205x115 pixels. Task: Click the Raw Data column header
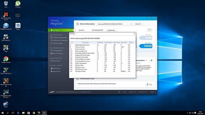tap(124, 43)
